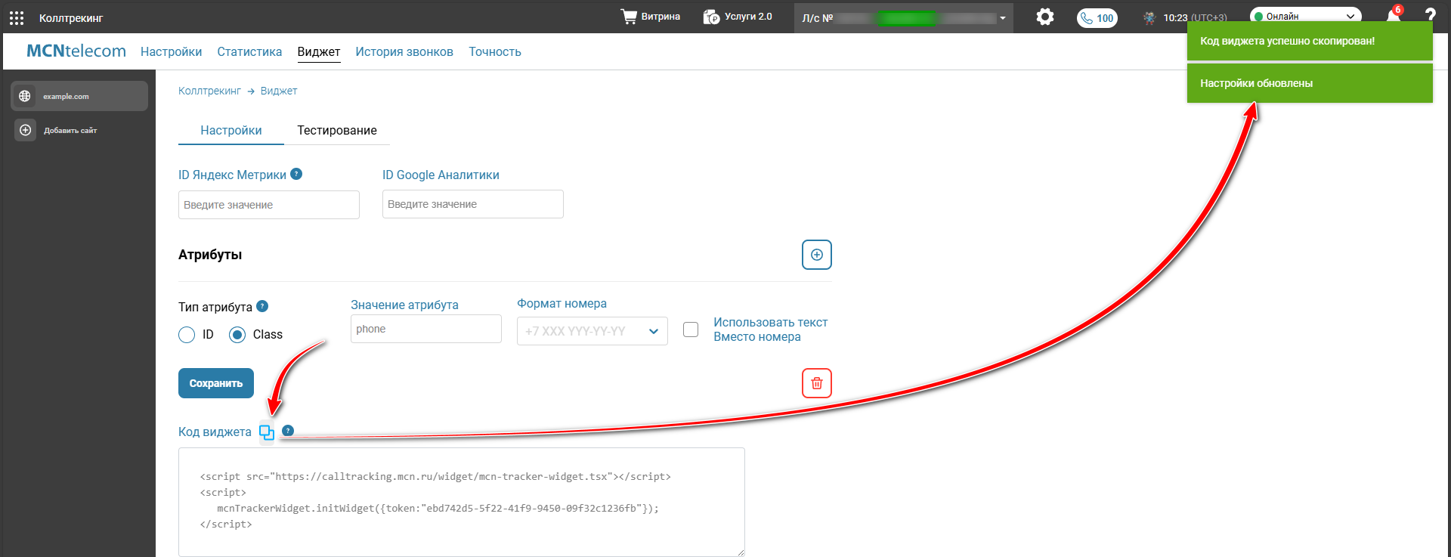
Task: Dismiss the Настройки обновлены notification
Action: click(1310, 83)
